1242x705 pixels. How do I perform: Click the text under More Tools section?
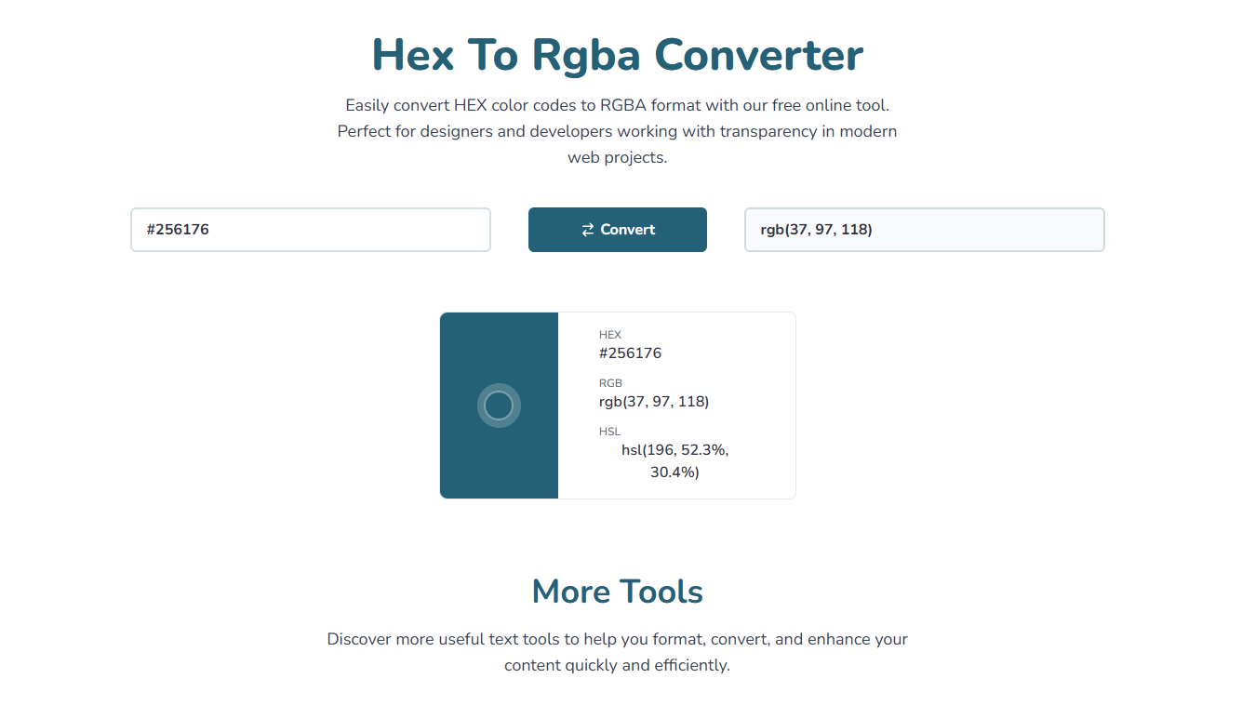tap(617, 651)
